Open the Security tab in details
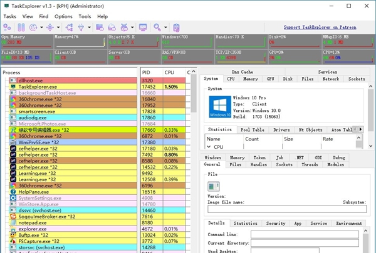376x253 pixels. point(276,224)
